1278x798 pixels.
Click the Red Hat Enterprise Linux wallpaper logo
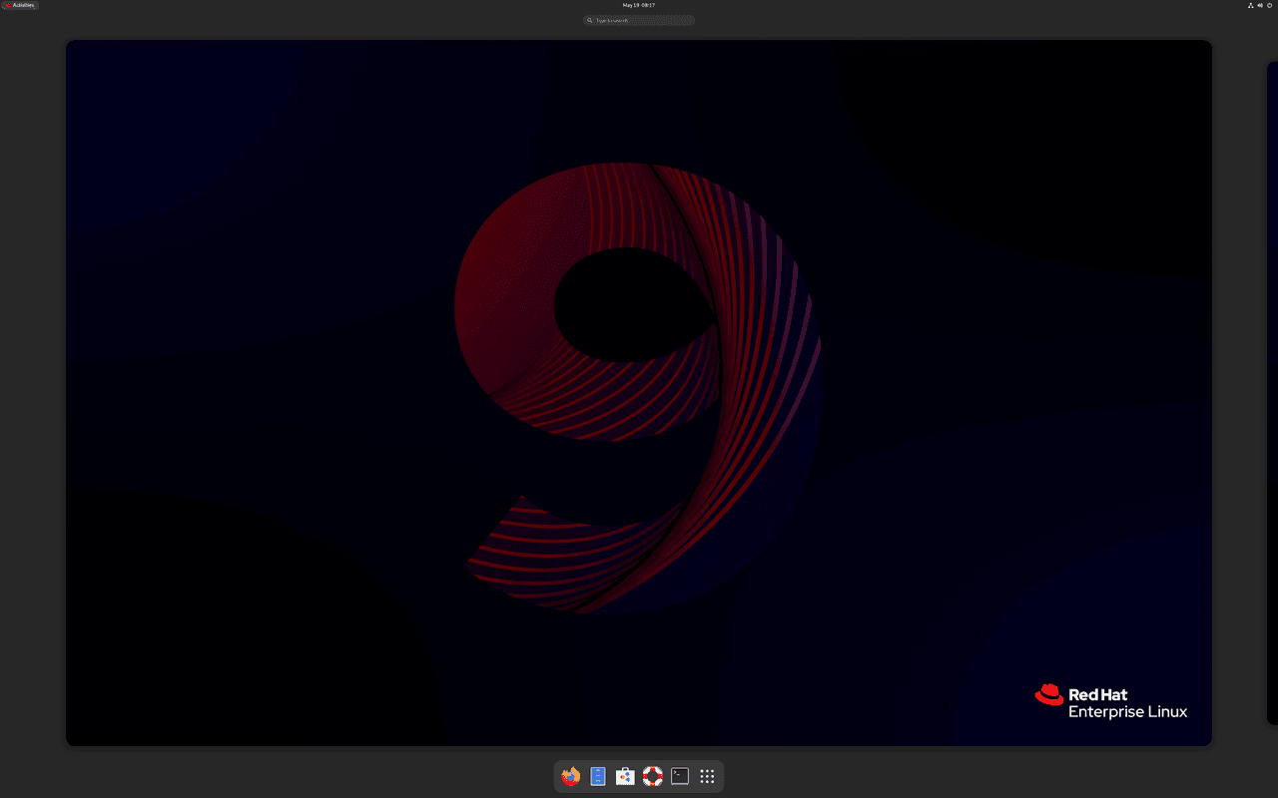[x=1110, y=700]
